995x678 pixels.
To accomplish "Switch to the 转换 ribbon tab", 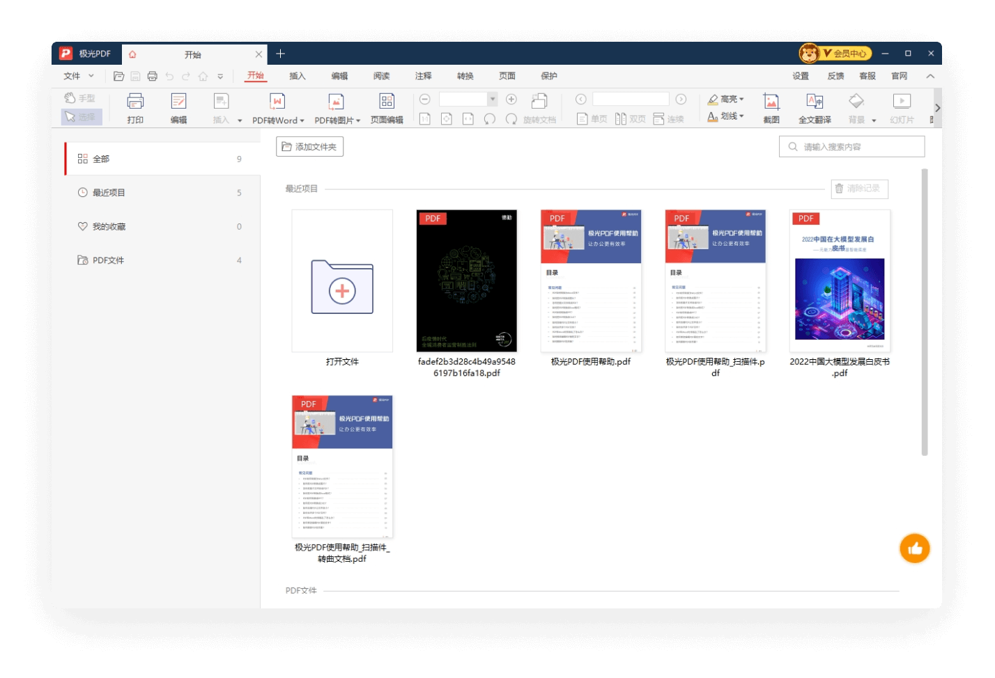I will [464, 76].
